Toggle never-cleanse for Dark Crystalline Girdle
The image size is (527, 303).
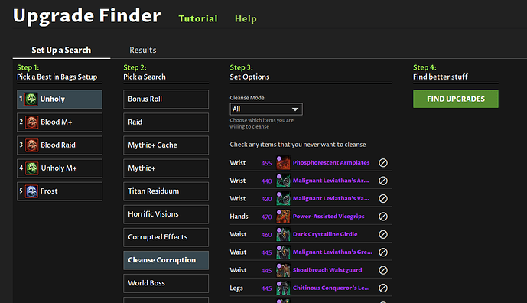(x=383, y=234)
